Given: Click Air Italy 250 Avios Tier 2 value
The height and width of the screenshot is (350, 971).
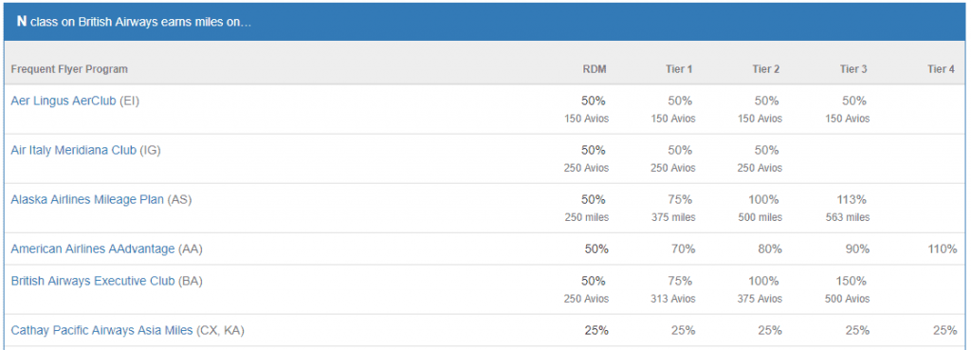Looking at the screenshot, I should pos(760,168).
